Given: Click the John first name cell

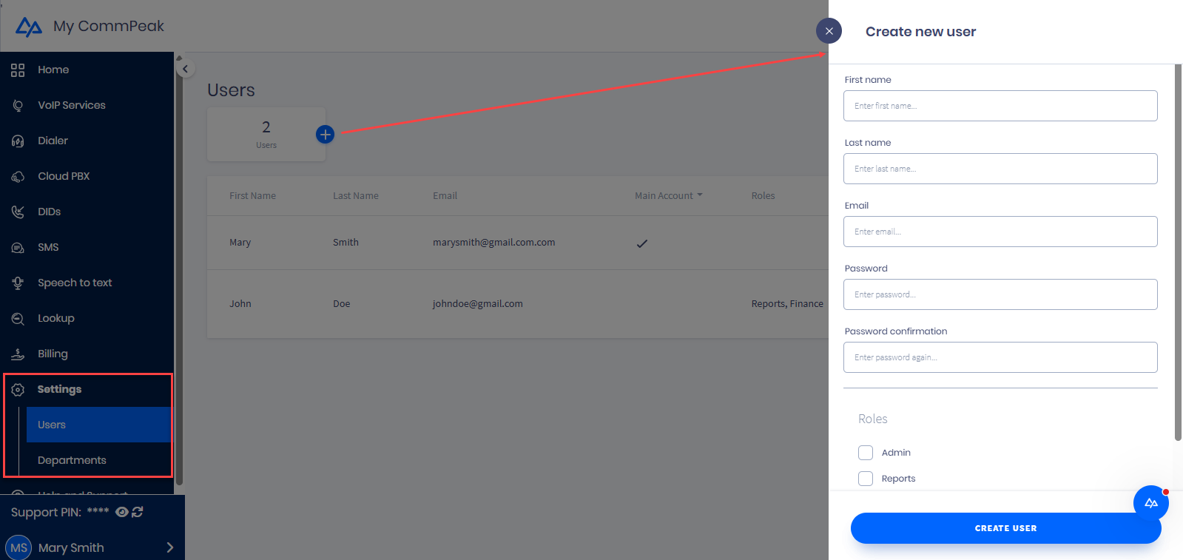Looking at the screenshot, I should click(240, 304).
